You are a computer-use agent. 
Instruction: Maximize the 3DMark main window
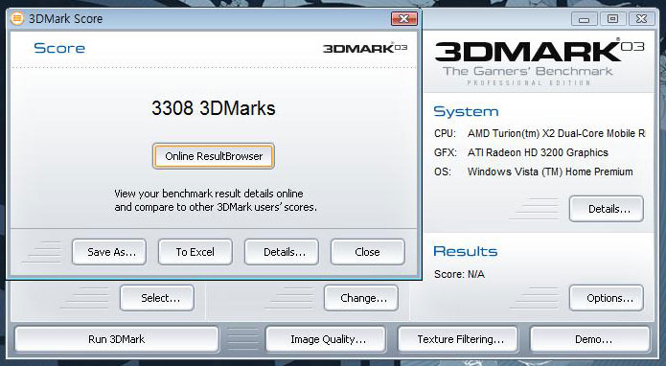612,19
